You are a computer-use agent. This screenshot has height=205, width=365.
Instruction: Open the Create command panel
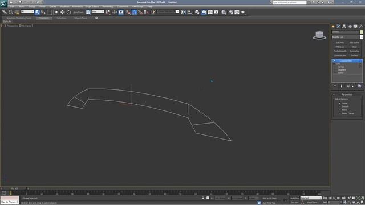click(333, 27)
